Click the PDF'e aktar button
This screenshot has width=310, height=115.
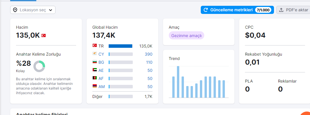click(x=293, y=10)
